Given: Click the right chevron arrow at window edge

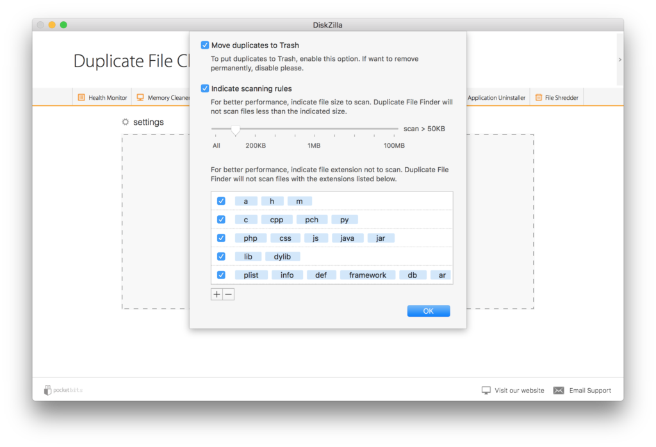Looking at the screenshot, I should pyautogui.click(x=619, y=60).
